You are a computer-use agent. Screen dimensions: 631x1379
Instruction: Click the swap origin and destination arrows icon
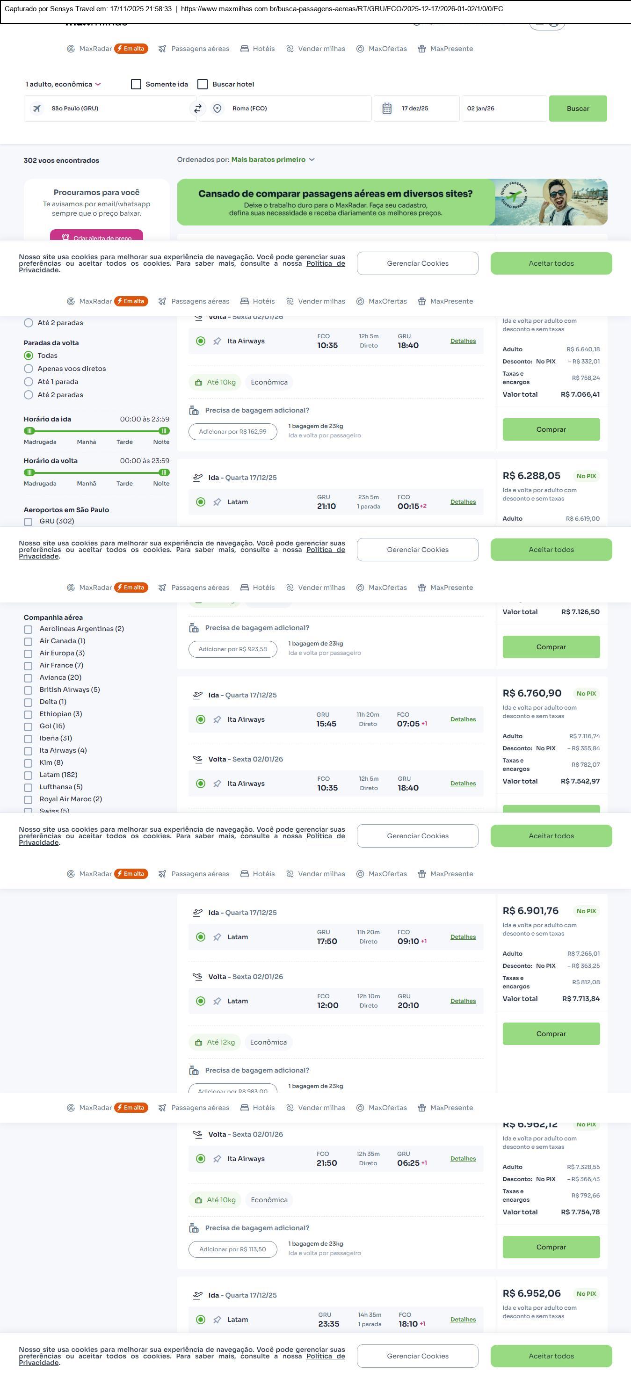197,108
